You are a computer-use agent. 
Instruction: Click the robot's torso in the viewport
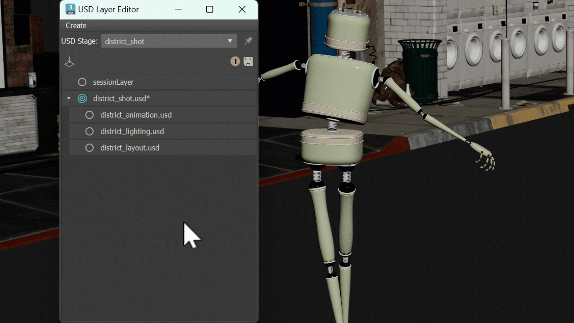[x=339, y=89]
